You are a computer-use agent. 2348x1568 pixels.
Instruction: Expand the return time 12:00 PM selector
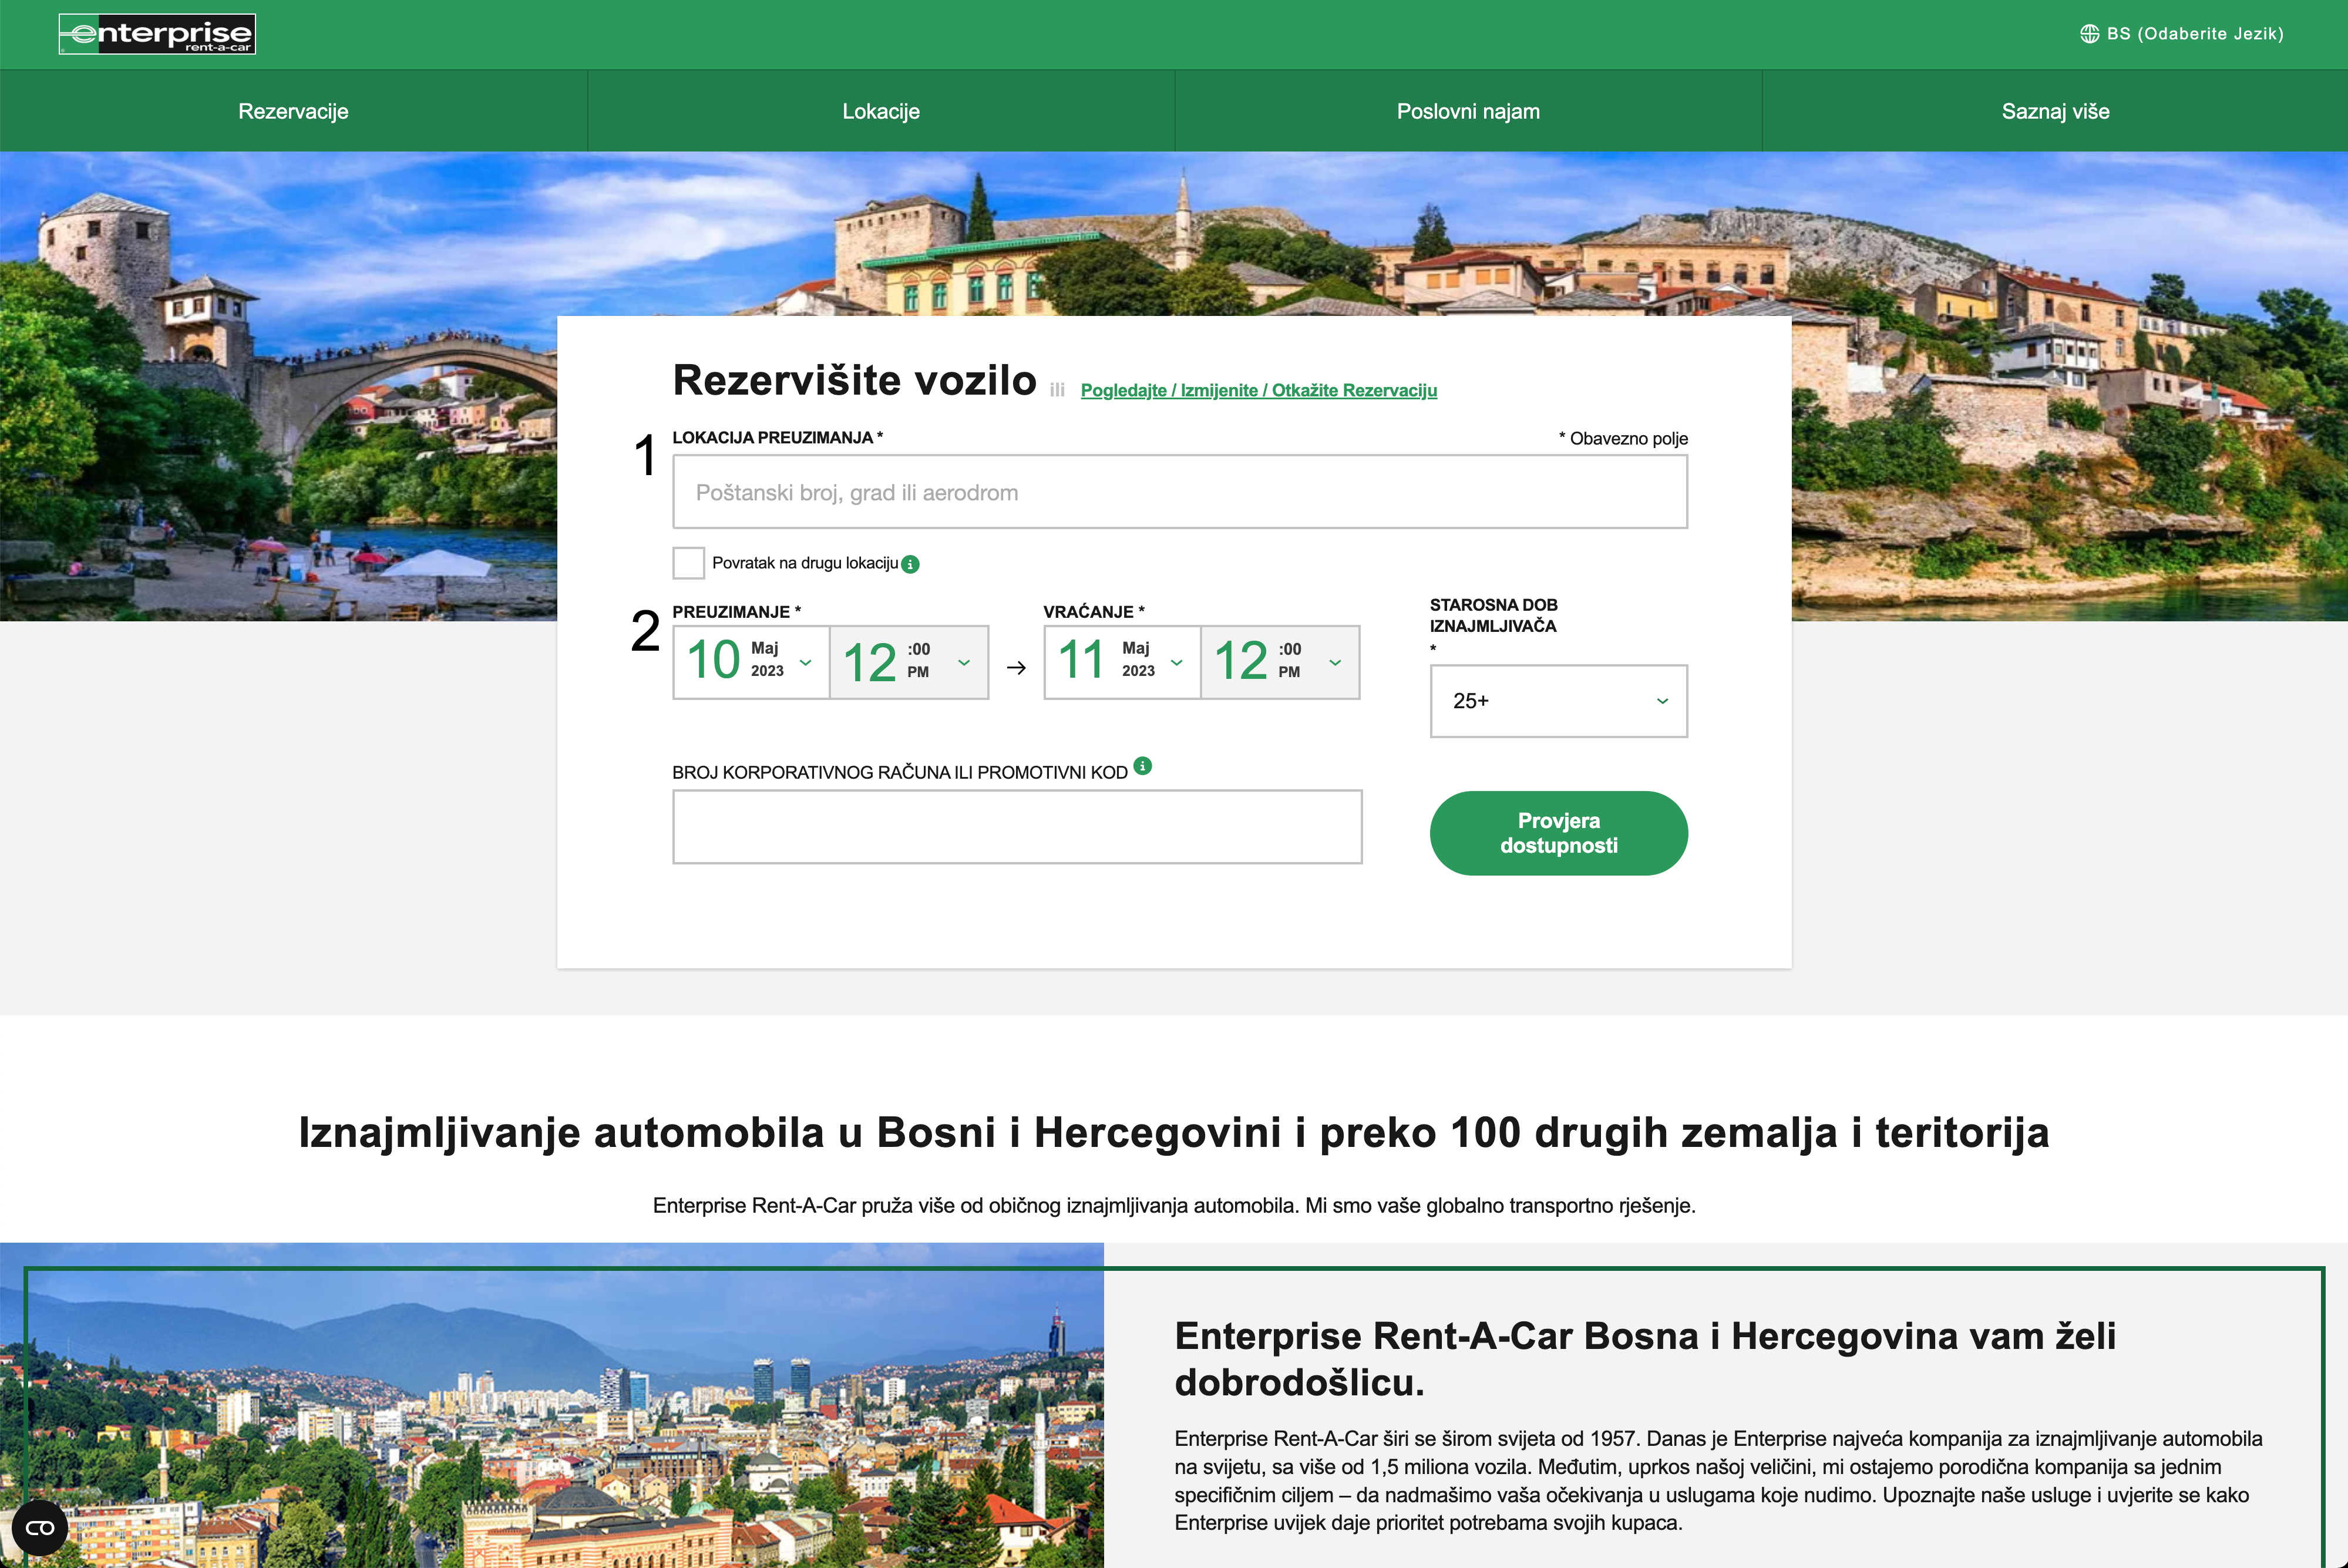[1279, 662]
